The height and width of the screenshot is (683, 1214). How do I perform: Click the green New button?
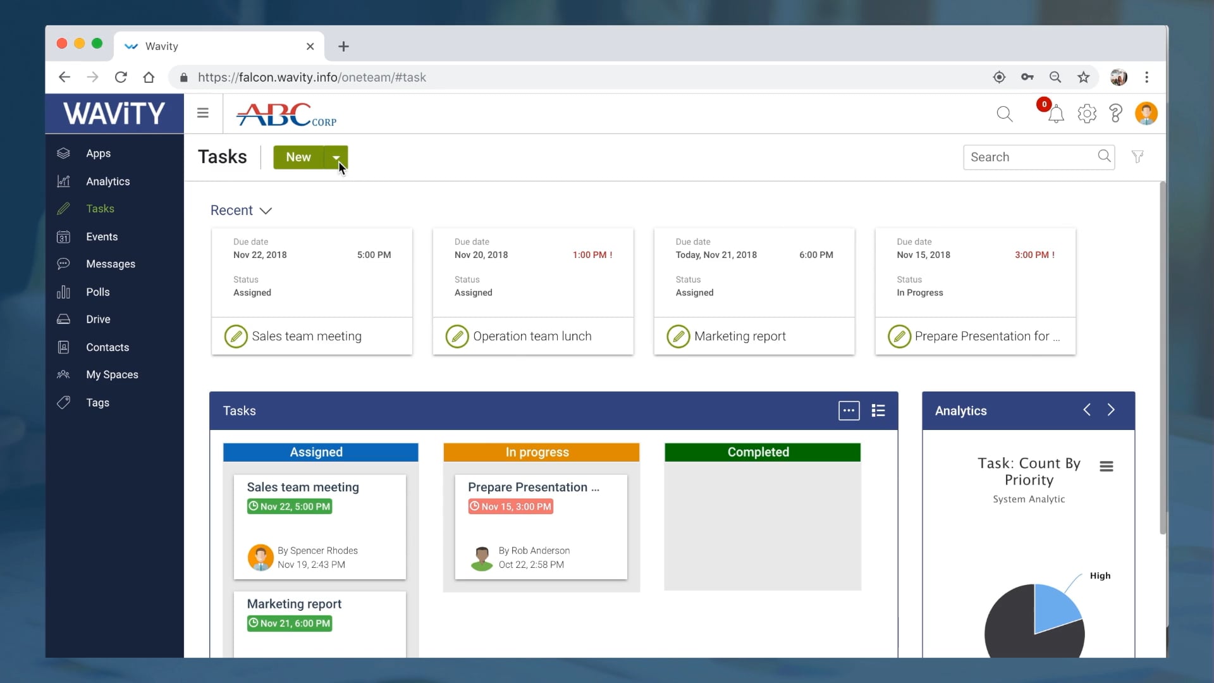[298, 157]
